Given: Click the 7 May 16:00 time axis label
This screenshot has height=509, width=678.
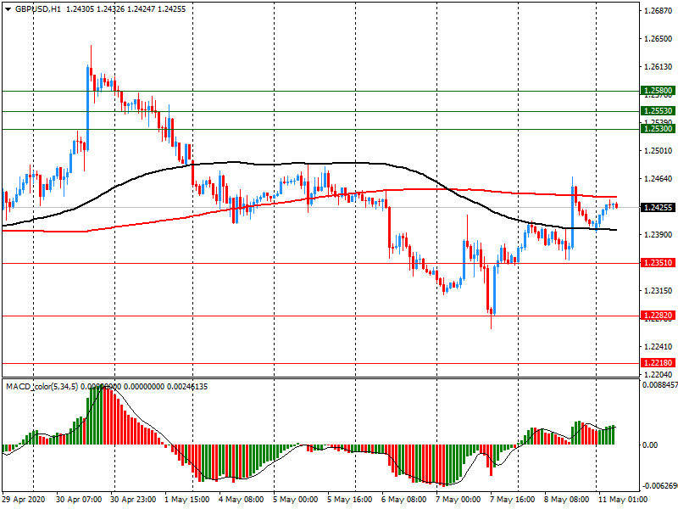Looking at the screenshot, I should 513,500.
